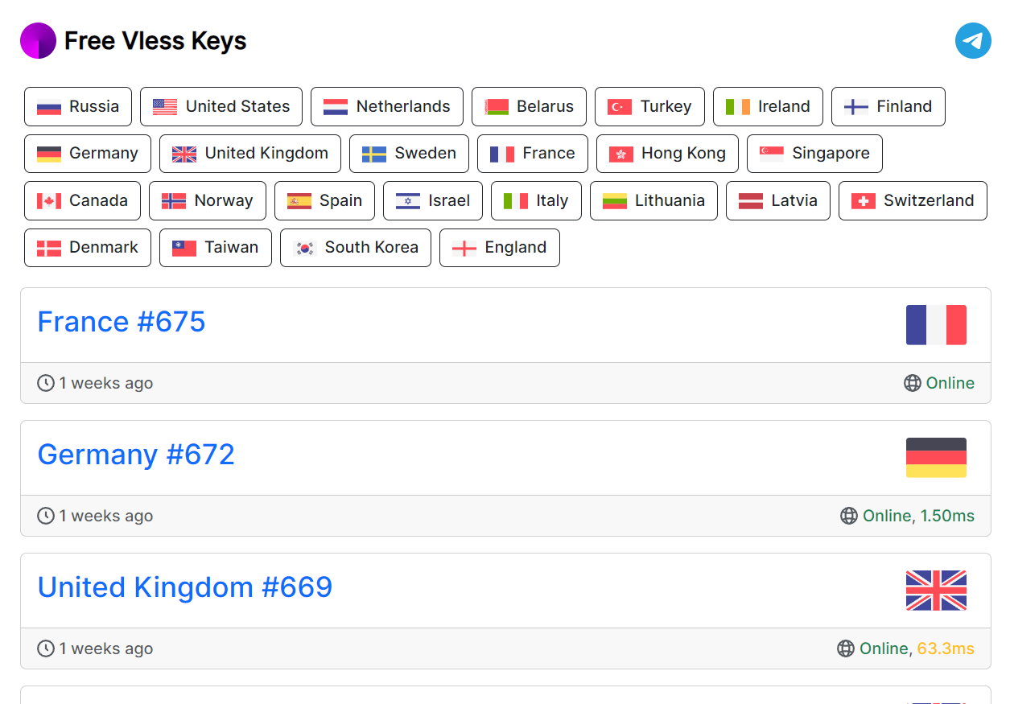Screen dimensions: 1010x704
Task: Click the clock icon on Germany #672 card
Action: pos(45,516)
